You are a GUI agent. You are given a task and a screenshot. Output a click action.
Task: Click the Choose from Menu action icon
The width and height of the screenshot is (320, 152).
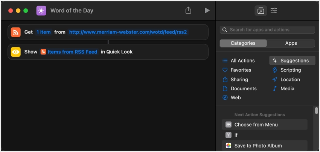[229, 125]
